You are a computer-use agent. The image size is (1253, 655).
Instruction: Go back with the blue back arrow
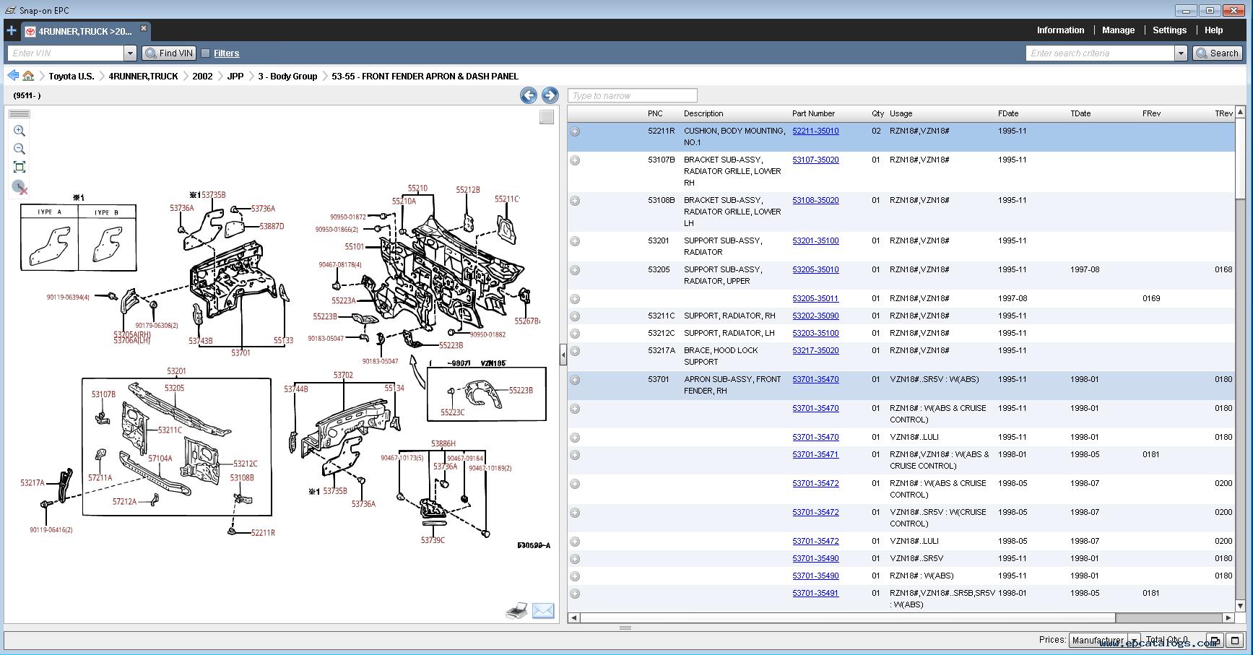point(12,75)
